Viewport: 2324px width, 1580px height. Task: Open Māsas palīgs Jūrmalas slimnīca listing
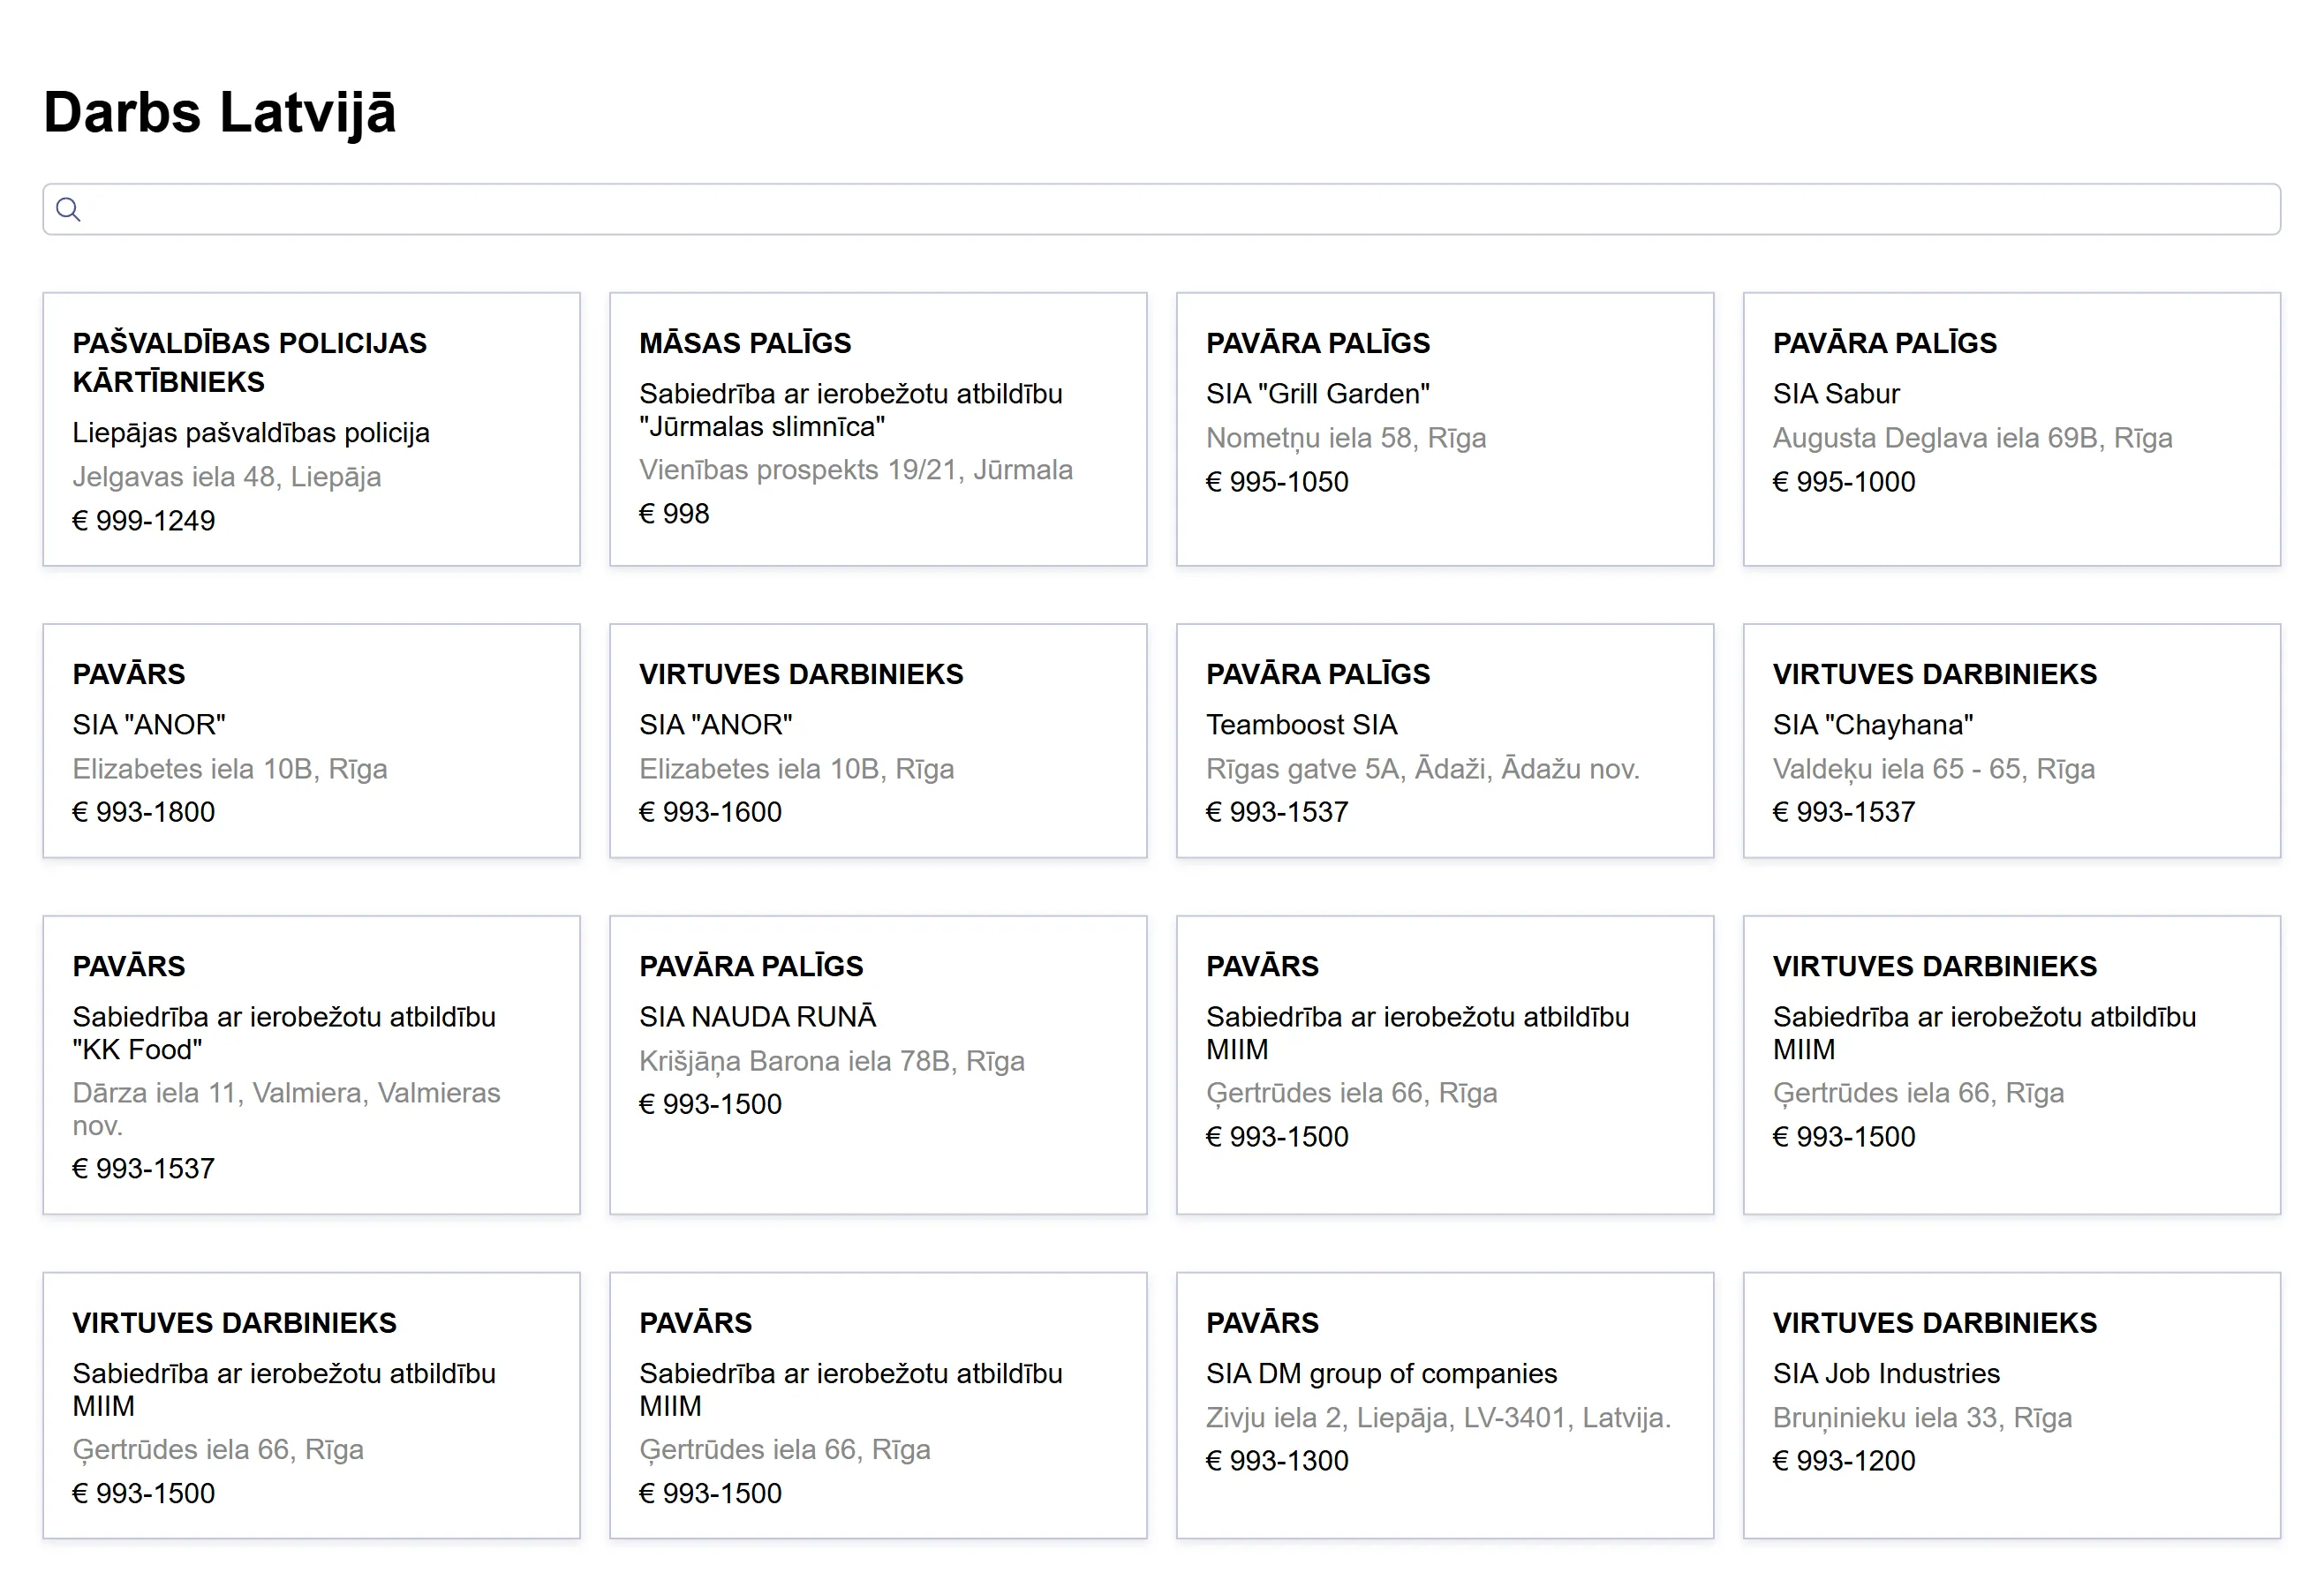tap(877, 429)
